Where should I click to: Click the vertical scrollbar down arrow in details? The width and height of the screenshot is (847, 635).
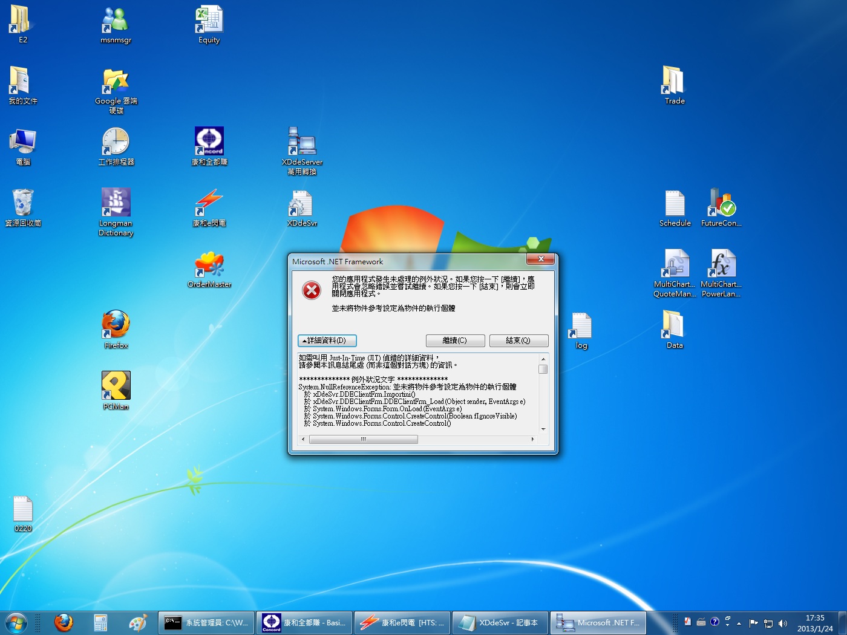(x=543, y=429)
